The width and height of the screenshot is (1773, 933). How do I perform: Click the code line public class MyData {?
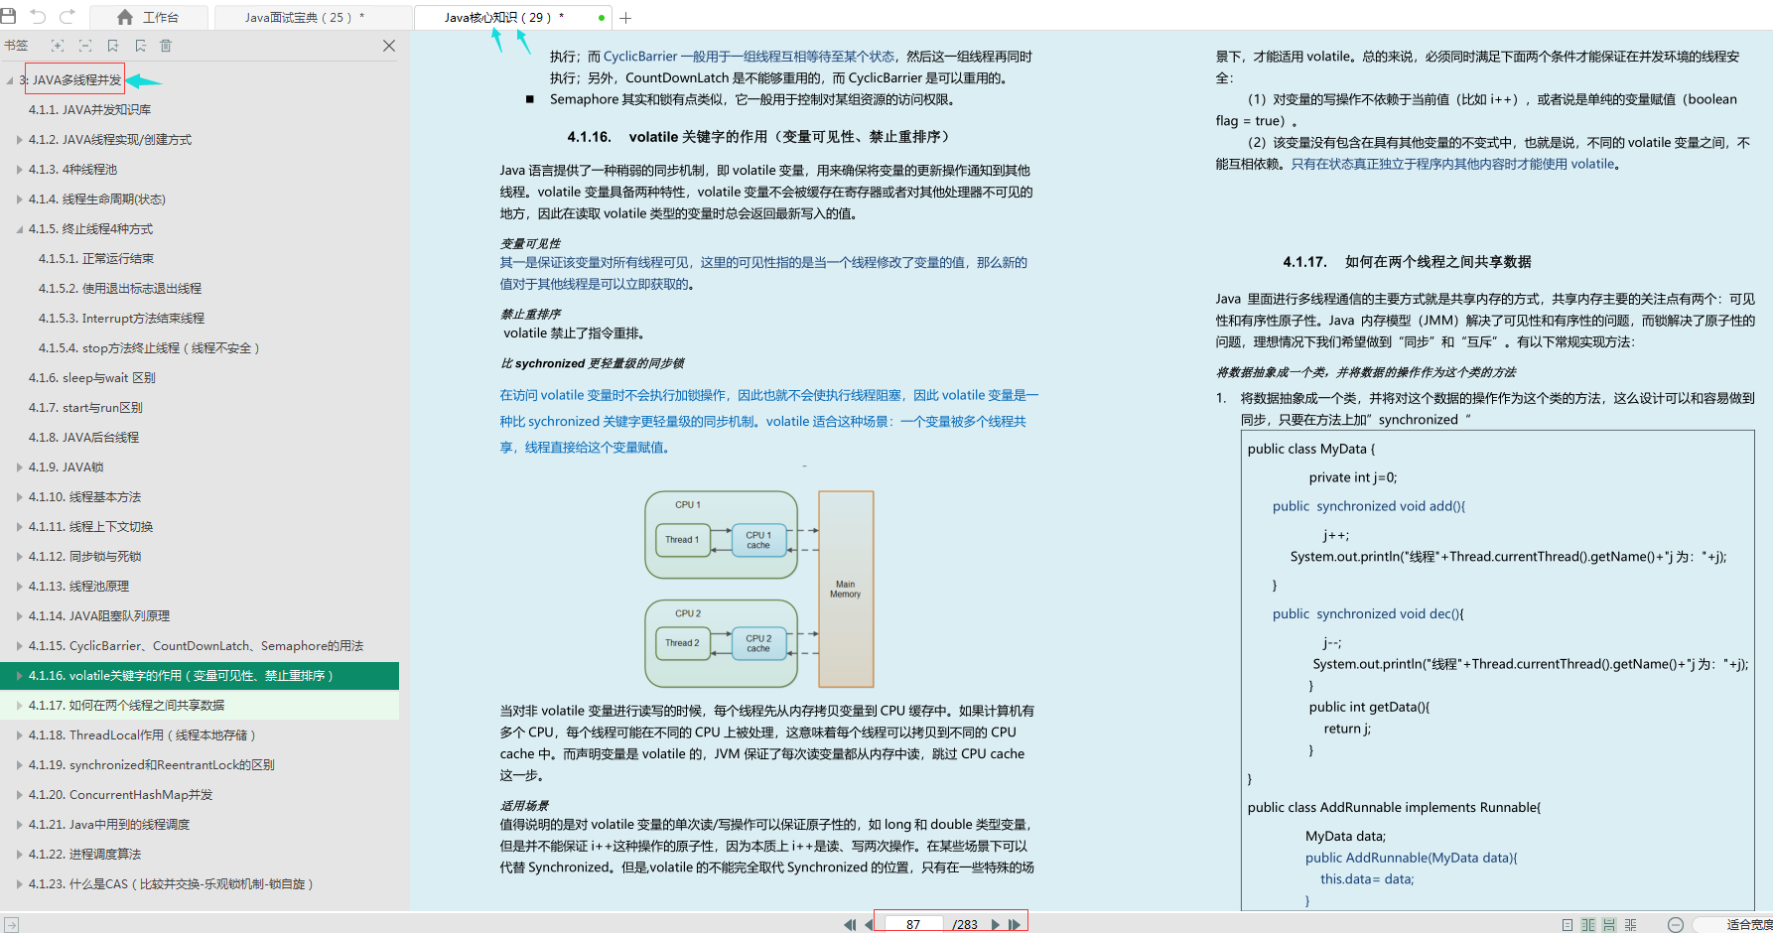point(1311,449)
